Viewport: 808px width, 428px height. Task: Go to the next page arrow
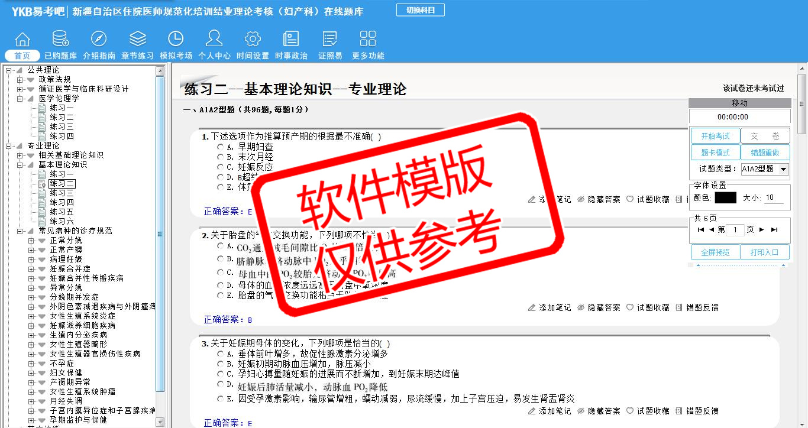tap(762, 229)
